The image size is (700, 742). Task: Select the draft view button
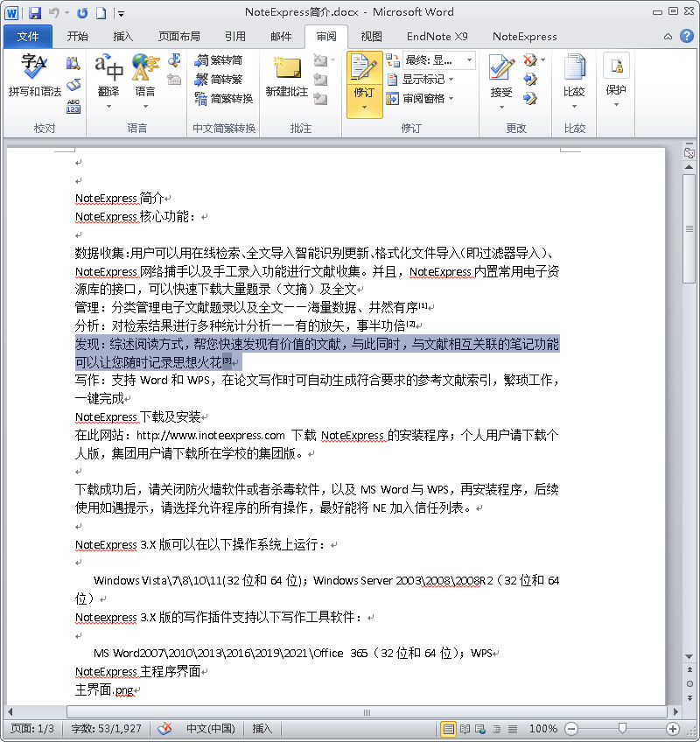tap(512, 729)
